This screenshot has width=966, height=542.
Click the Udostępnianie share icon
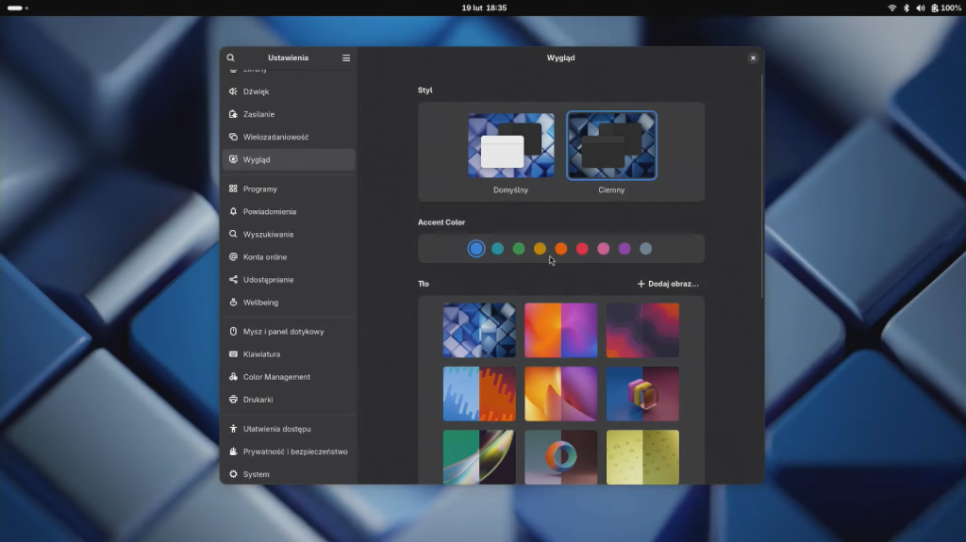233,280
